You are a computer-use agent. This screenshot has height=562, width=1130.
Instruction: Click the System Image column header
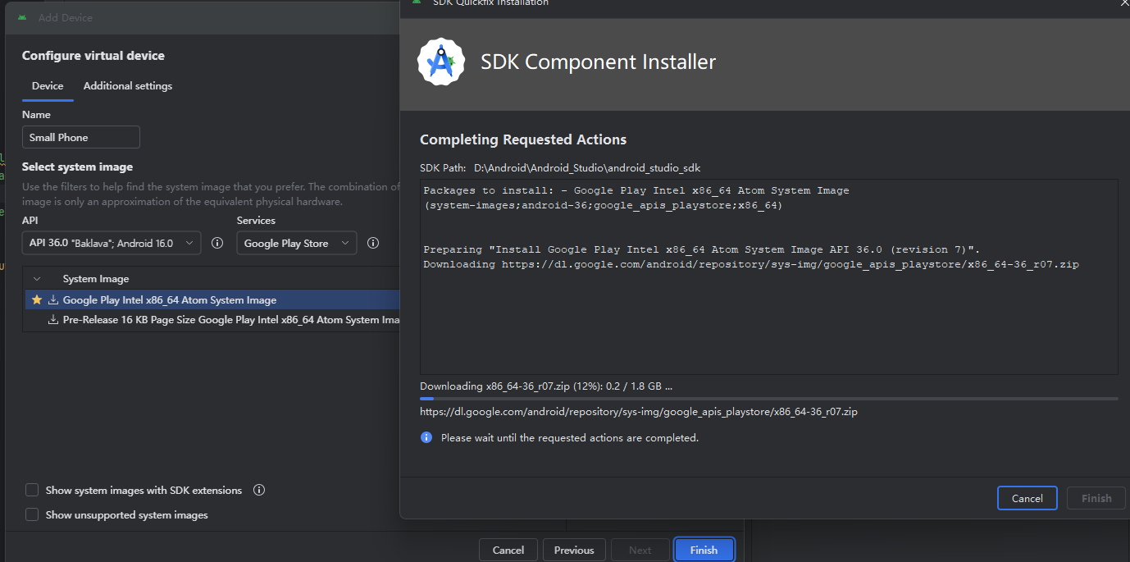pos(96,279)
